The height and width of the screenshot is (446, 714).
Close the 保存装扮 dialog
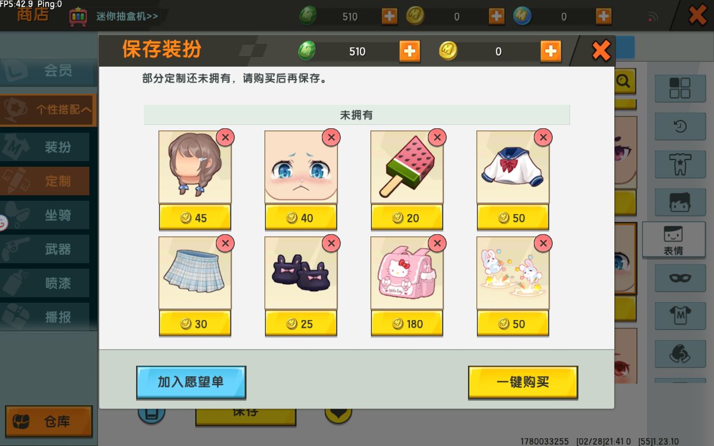(601, 51)
